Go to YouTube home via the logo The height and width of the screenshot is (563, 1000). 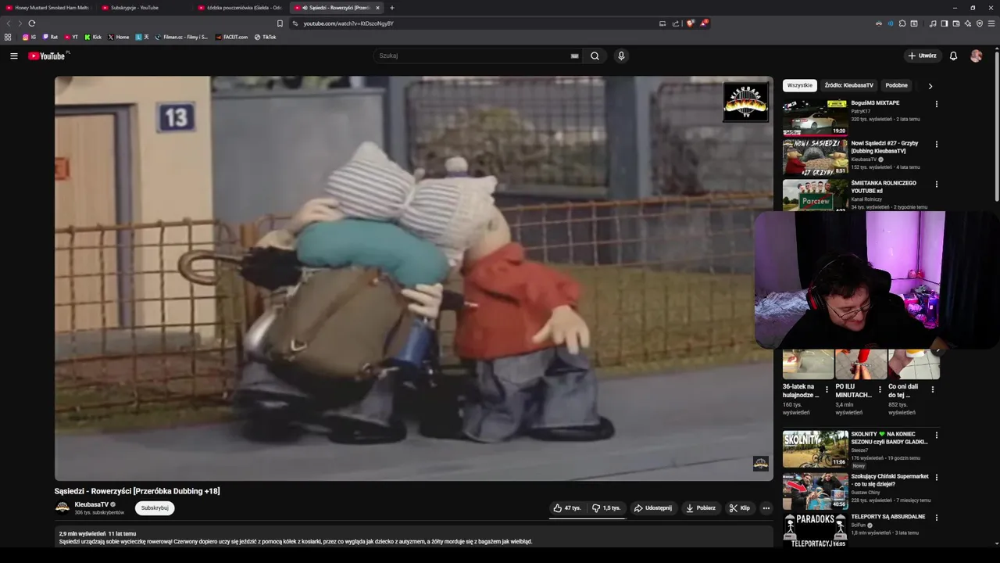[48, 56]
